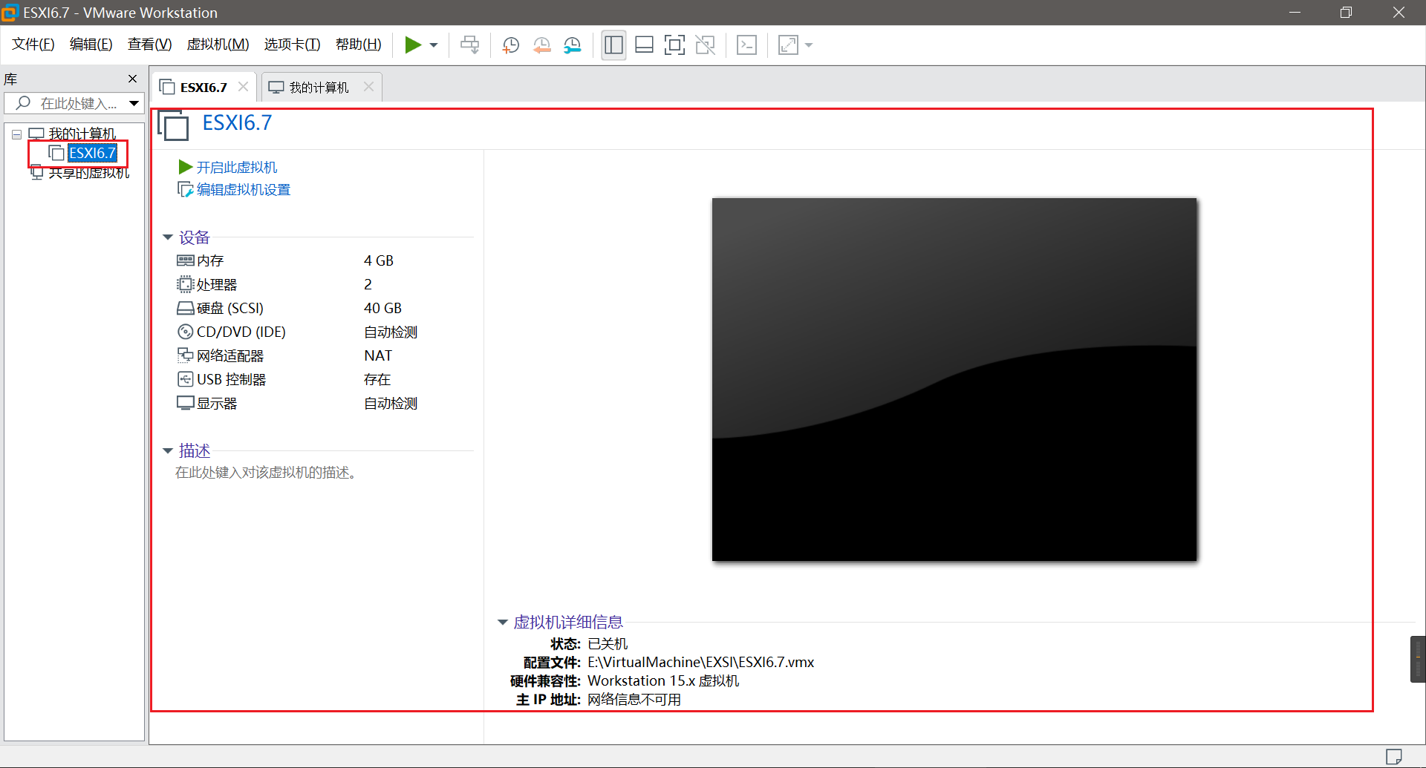Collapse the 我的计算机 tree node

click(16, 134)
